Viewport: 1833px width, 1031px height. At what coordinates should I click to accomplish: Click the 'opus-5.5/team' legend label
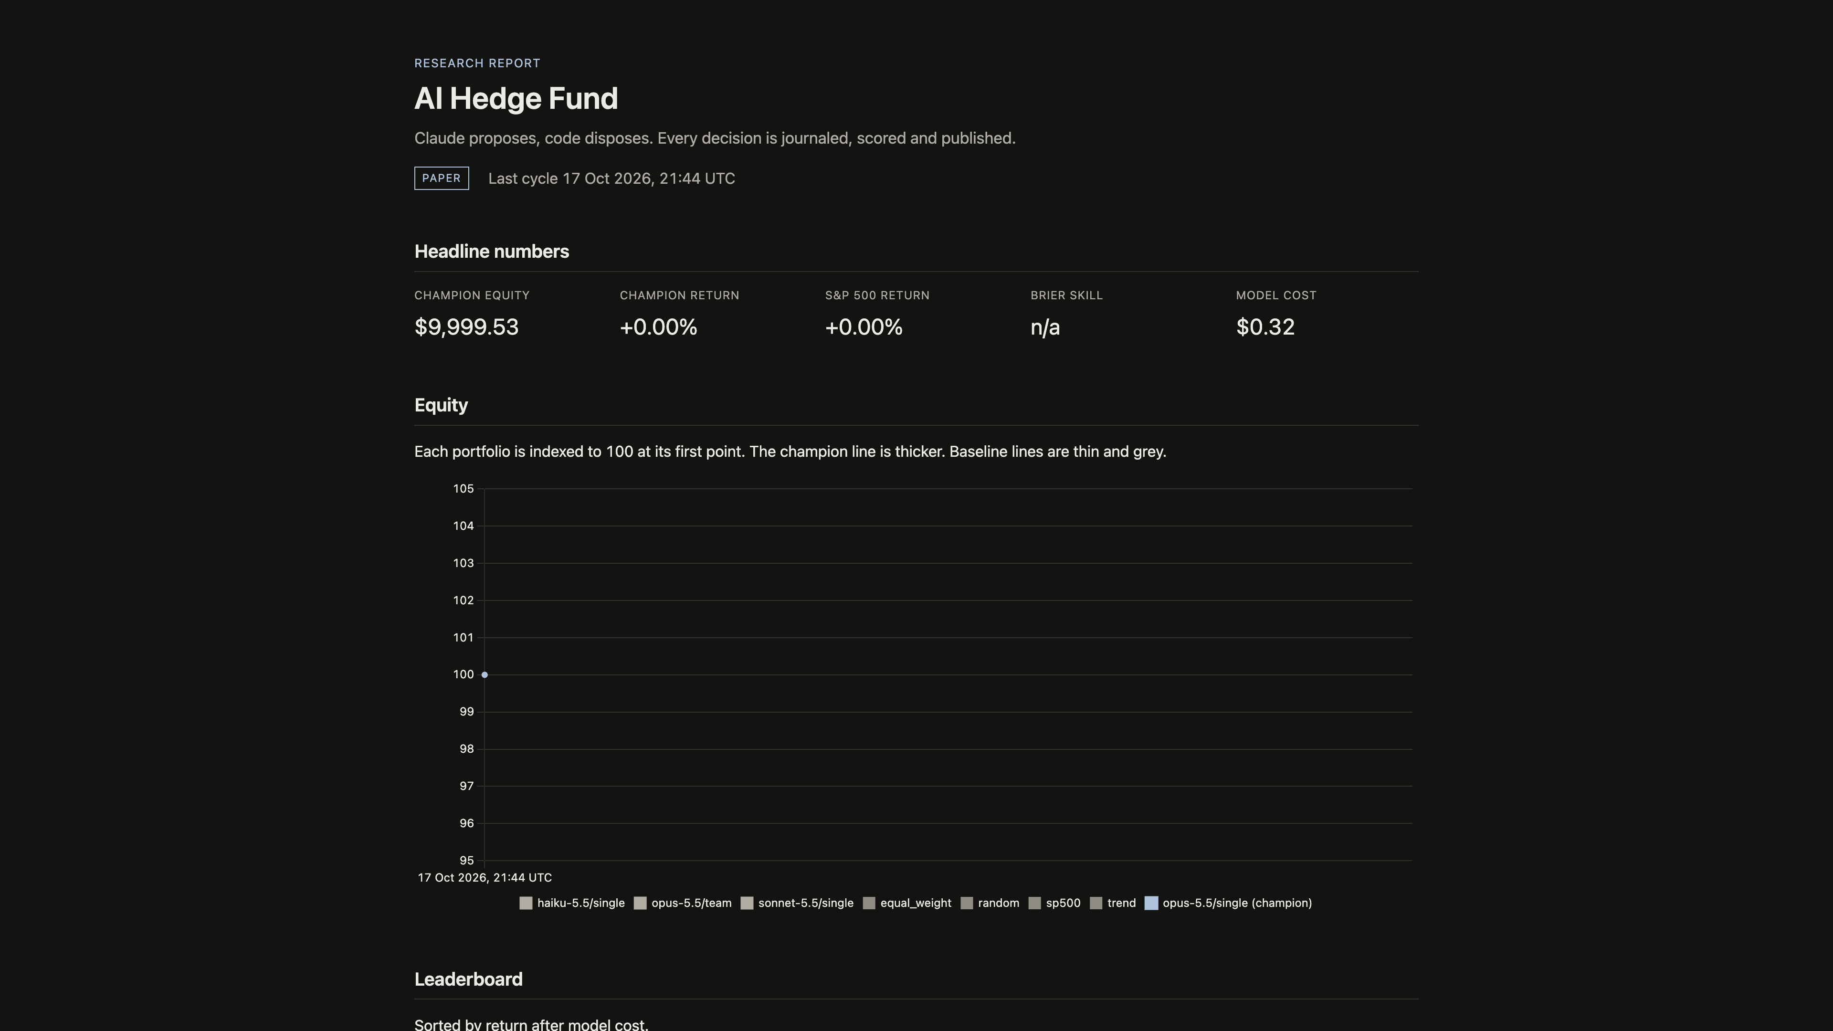pyautogui.click(x=692, y=903)
